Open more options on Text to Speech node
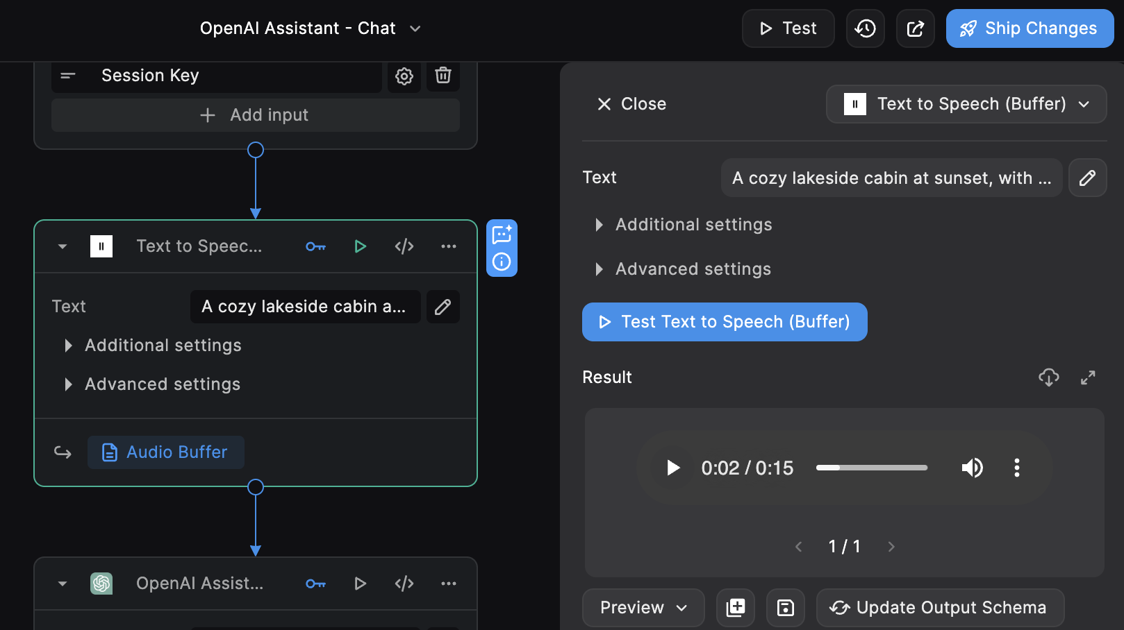The height and width of the screenshot is (630, 1124). tap(449, 246)
